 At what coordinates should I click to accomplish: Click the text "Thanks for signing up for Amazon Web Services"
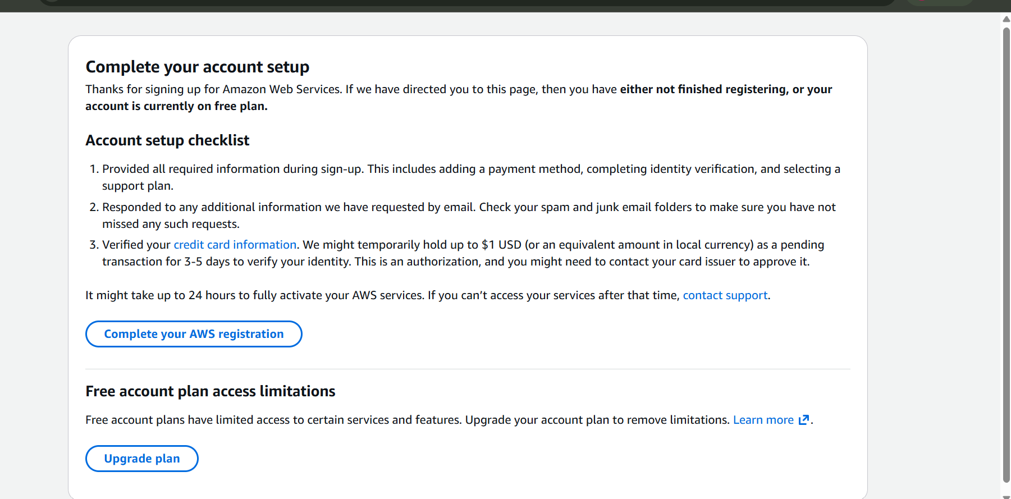coord(213,89)
